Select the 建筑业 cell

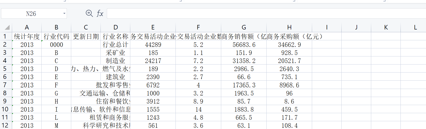[x=115, y=77]
